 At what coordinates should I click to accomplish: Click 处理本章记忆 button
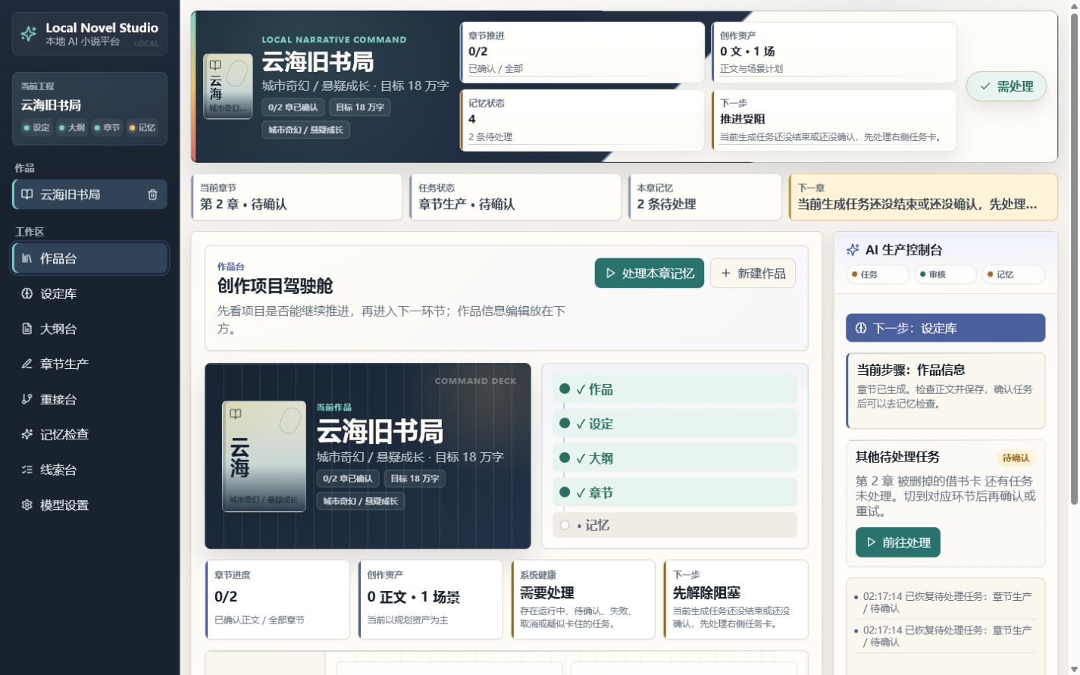[x=650, y=273]
